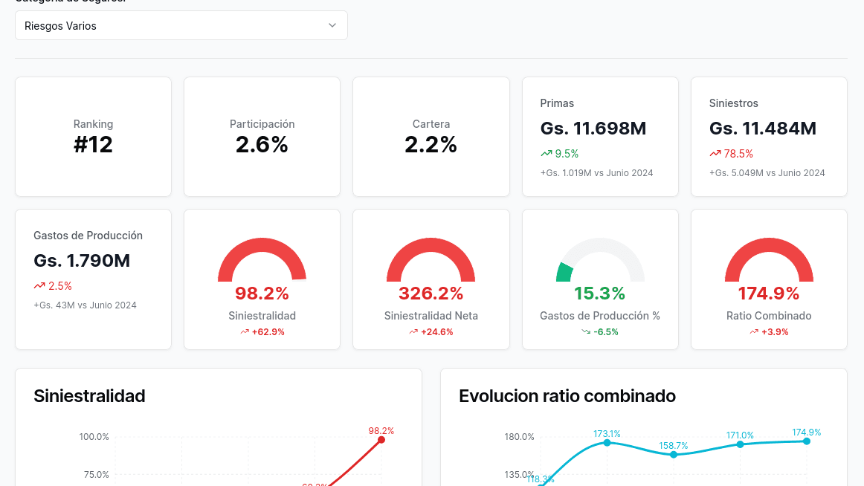Click the +3.9% change under Ratio Combinado
The width and height of the screenshot is (864, 486).
[x=775, y=332]
